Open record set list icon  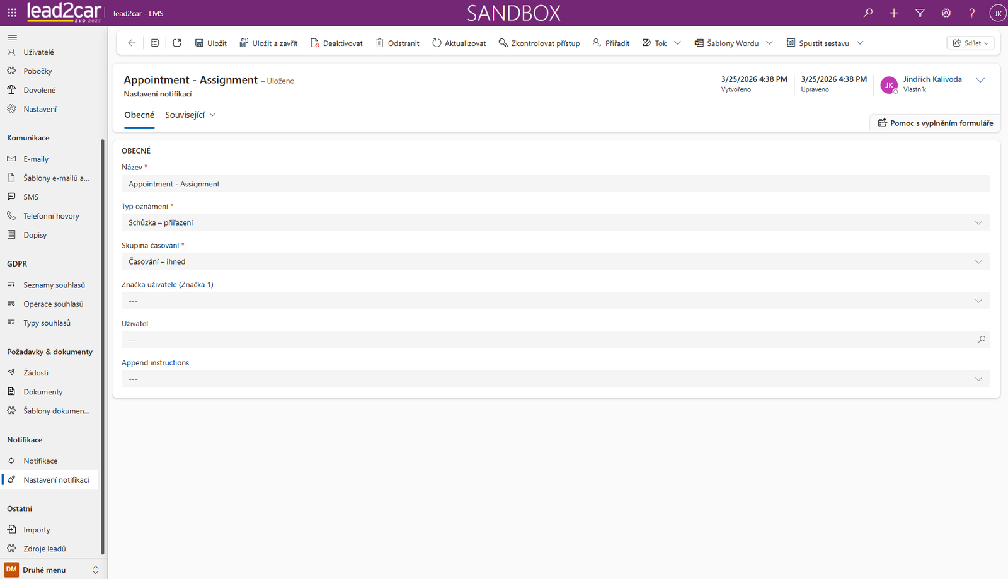[154, 43]
